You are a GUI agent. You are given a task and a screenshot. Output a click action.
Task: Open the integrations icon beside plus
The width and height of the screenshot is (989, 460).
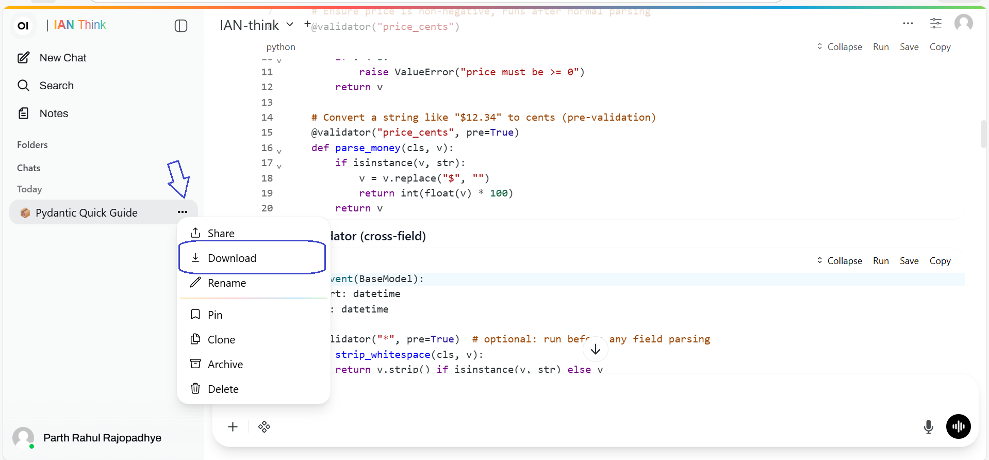click(x=265, y=426)
